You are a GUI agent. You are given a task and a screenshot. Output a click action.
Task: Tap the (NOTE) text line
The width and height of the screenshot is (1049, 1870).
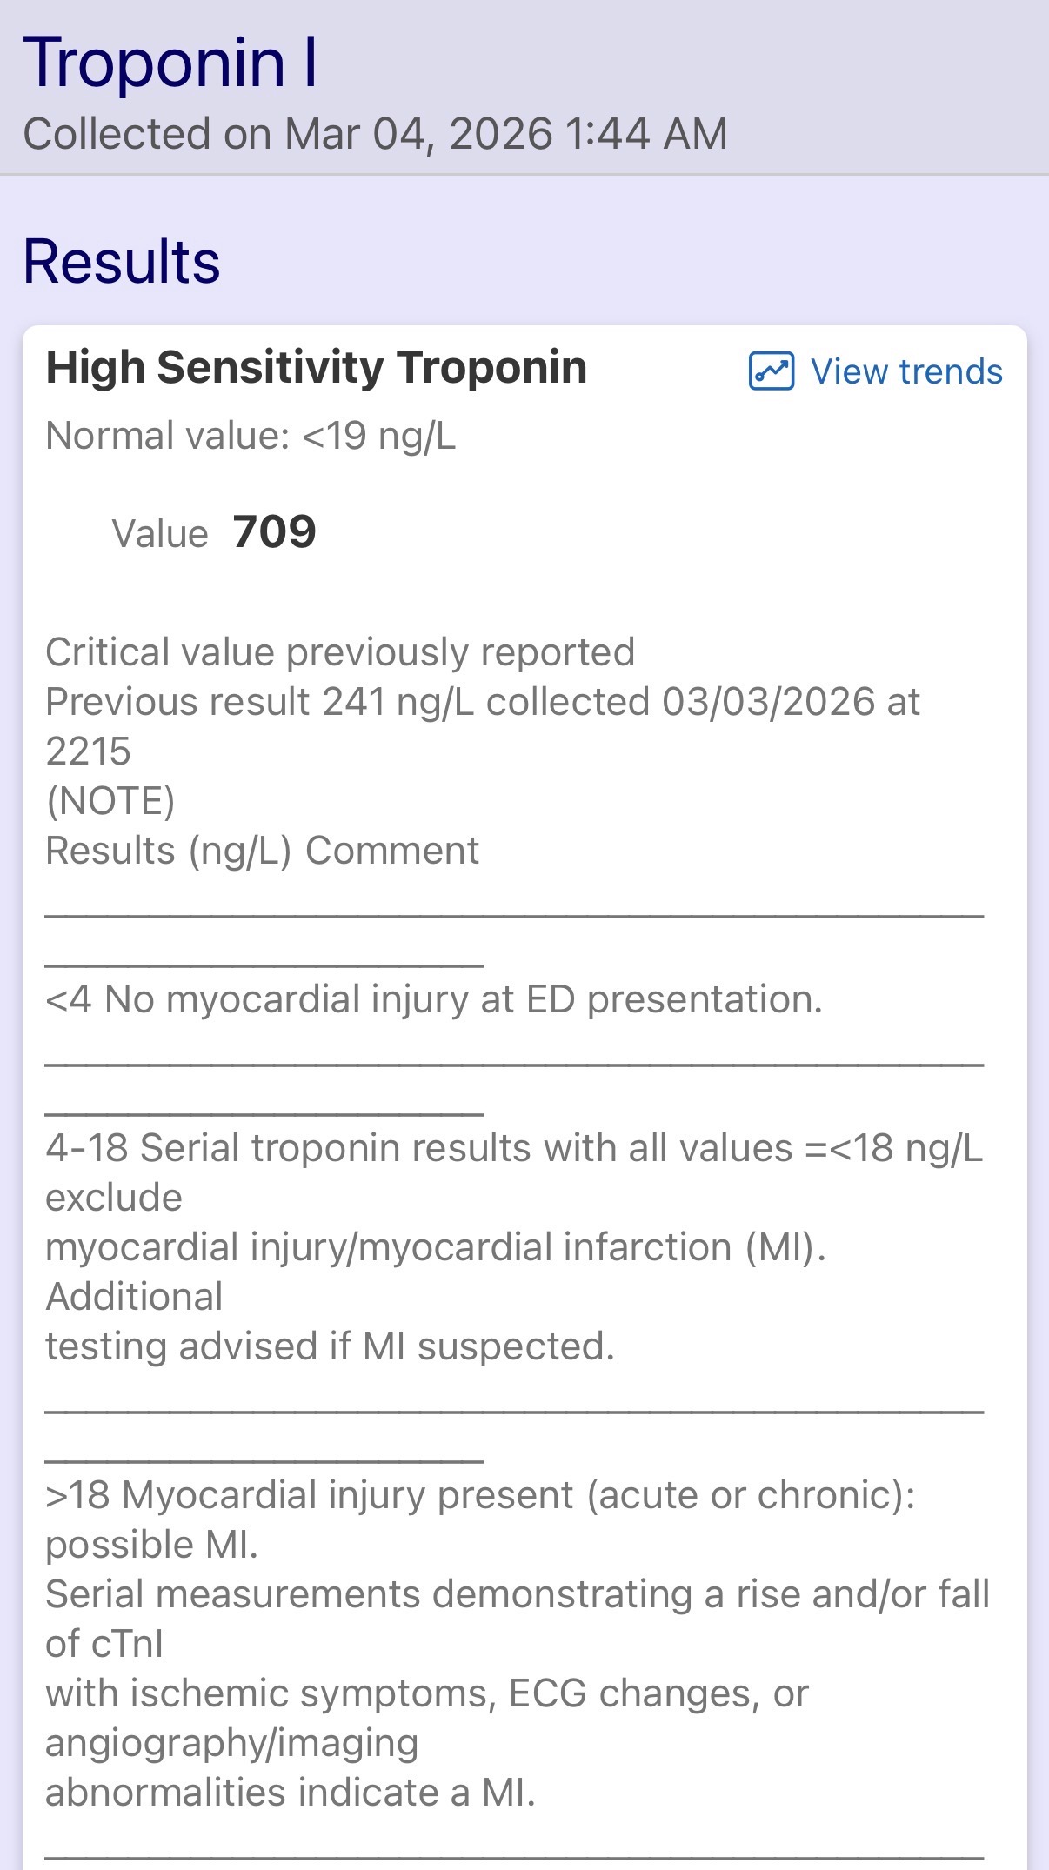(x=110, y=801)
